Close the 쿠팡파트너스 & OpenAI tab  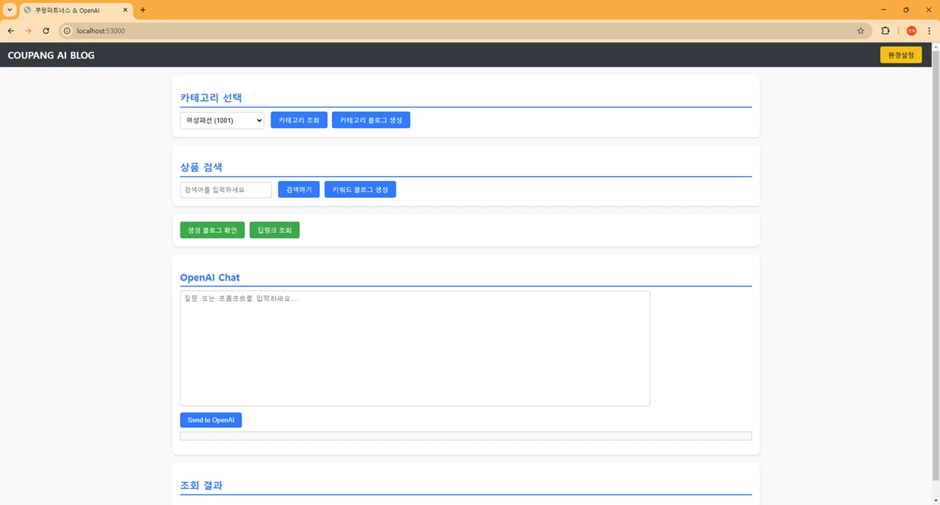(x=125, y=10)
